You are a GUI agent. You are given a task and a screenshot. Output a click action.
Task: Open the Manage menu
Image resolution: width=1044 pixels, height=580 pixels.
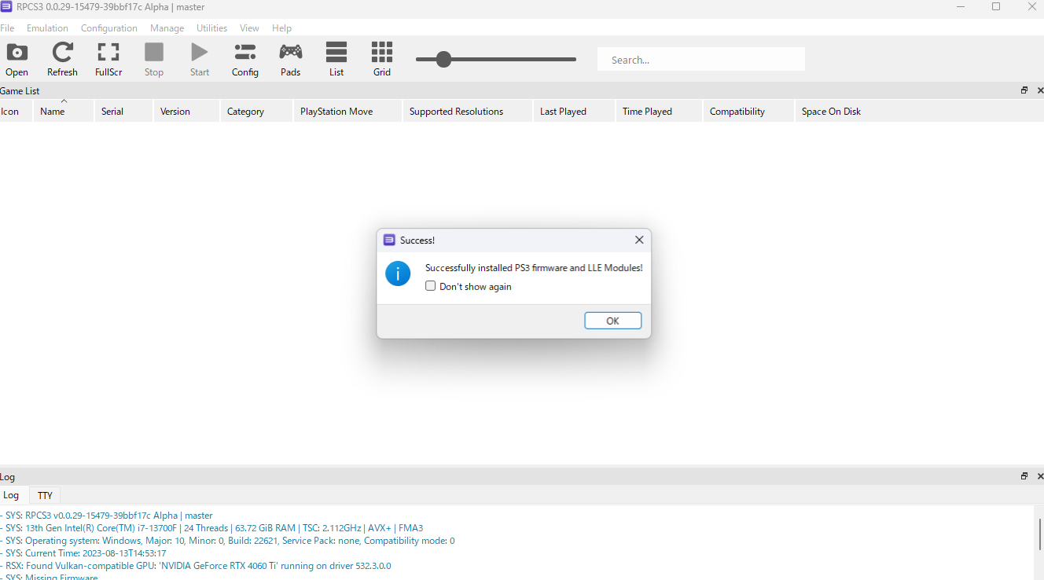pyautogui.click(x=167, y=28)
